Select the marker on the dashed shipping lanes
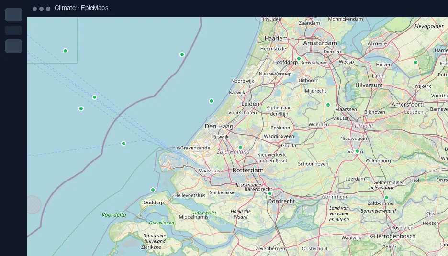 95,97
